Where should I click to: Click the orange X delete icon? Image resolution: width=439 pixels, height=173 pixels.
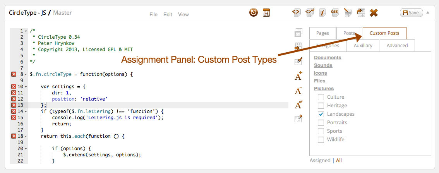click(374, 13)
